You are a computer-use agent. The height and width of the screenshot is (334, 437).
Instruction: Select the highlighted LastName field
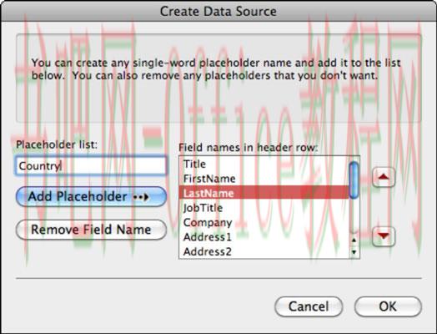[x=264, y=193]
